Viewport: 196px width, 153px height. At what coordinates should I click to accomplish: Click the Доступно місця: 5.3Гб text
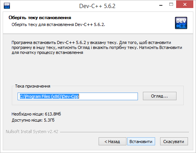33,120
